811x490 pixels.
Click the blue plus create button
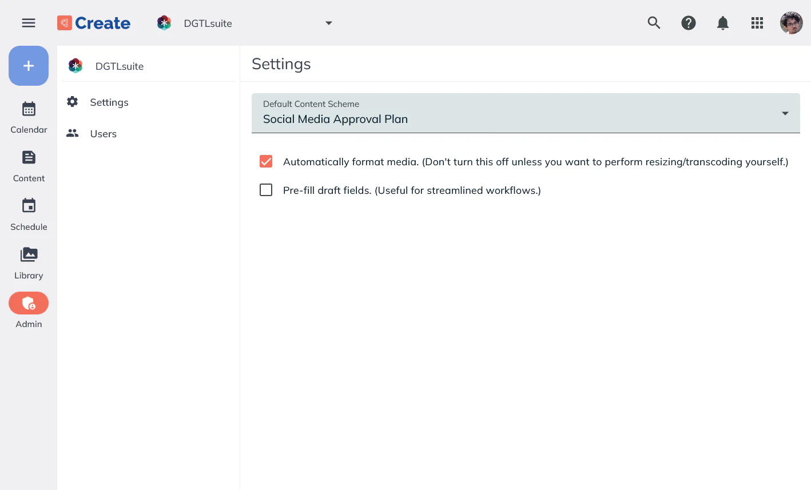[29, 66]
